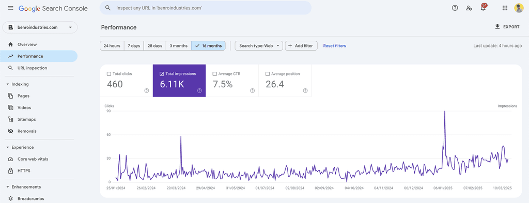Viewport: 529px width, 203px height.
Task: Click the plus icon in Add filter
Action: [290, 46]
